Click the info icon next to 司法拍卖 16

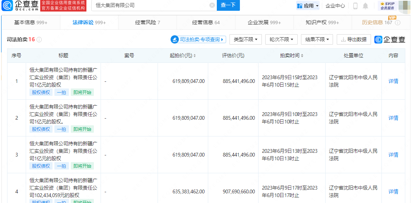tap(39, 40)
